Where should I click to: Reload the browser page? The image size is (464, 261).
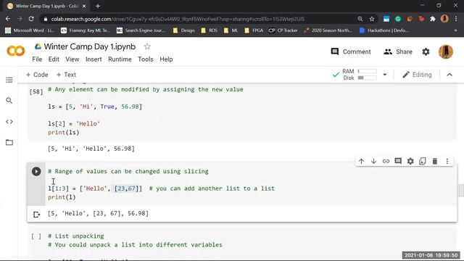(x=31, y=19)
